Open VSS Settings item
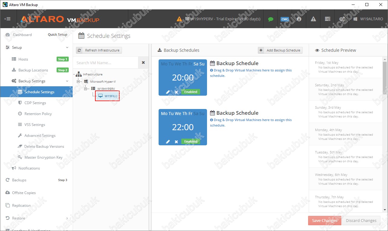The image size is (388, 231). coord(35,125)
